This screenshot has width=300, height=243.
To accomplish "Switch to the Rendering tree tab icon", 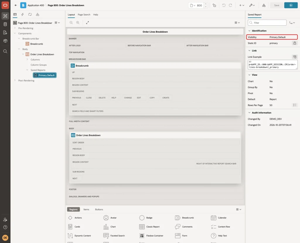I will coord(15,15).
